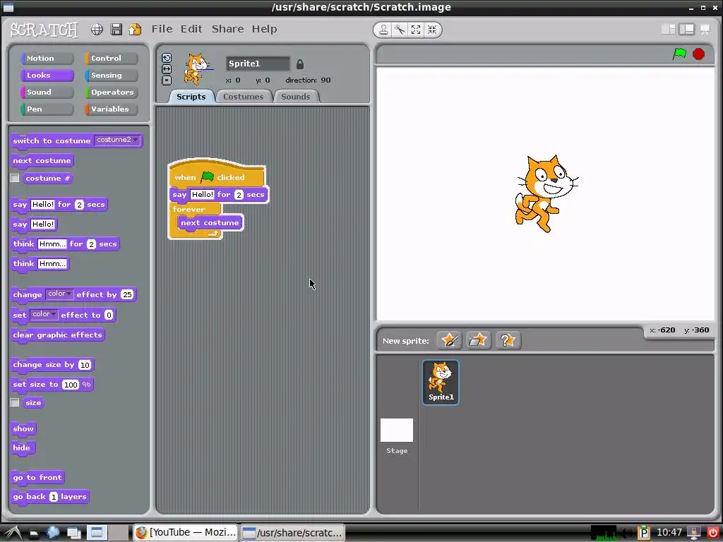723x542 pixels.
Task: Select the Operators block category
Action: 111,92
